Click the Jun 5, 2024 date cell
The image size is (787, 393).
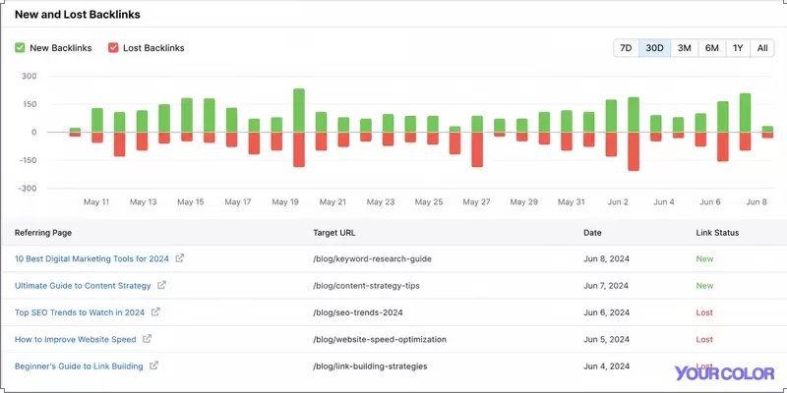click(606, 339)
